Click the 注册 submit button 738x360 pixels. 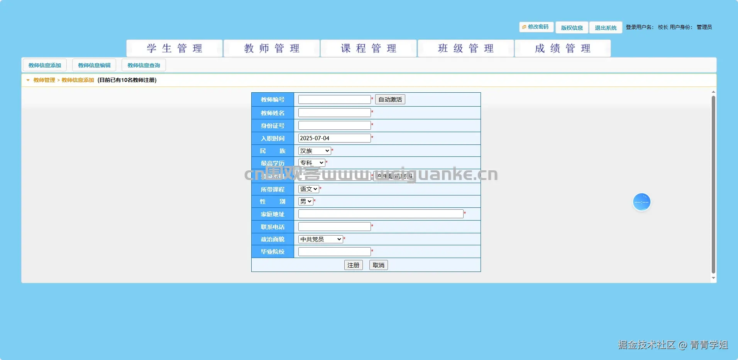pos(353,265)
